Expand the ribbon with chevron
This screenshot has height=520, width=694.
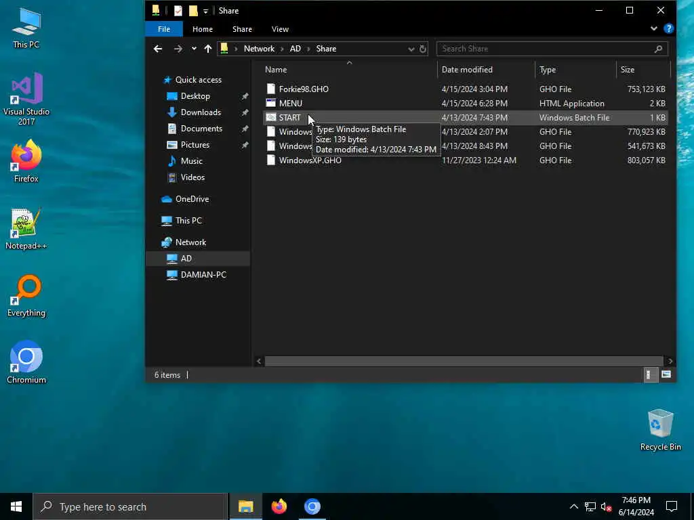click(x=654, y=28)
